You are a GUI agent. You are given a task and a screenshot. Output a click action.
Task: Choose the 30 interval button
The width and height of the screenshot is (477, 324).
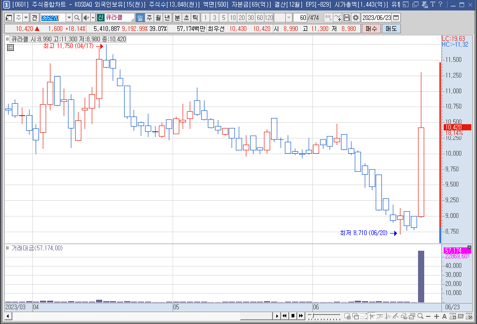pos(251,18)
